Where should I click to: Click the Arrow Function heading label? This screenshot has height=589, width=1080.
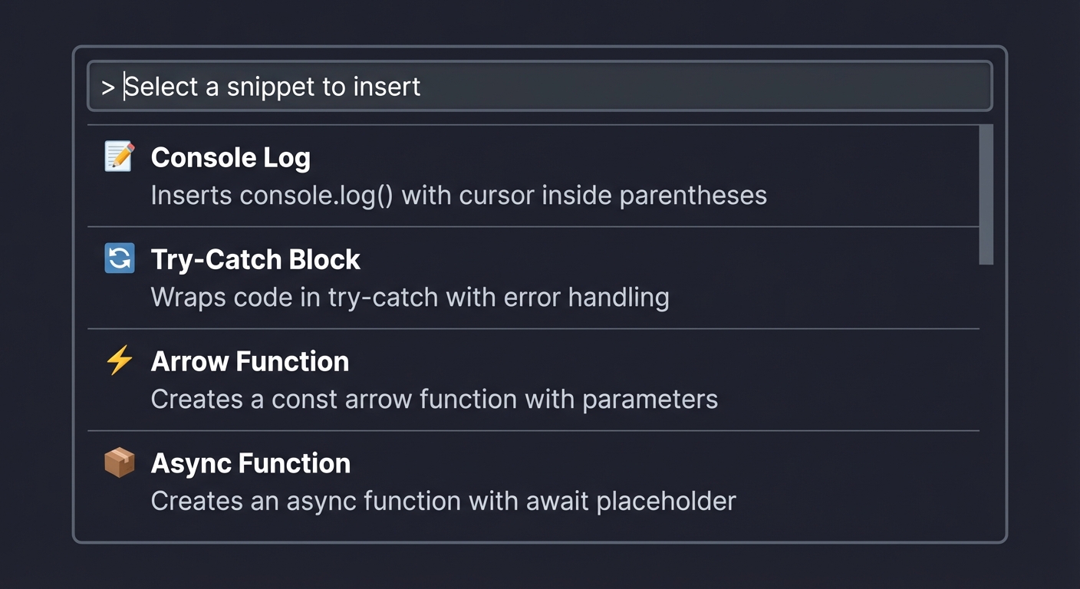(x=250, y=361)
